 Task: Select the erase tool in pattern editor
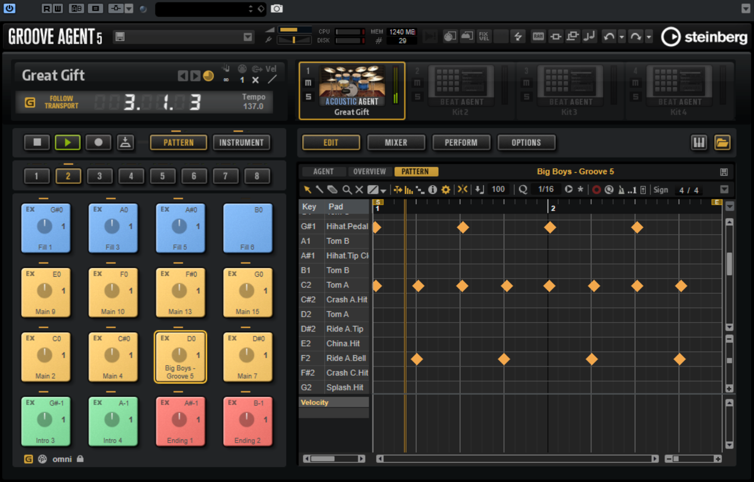pos(332,190)
